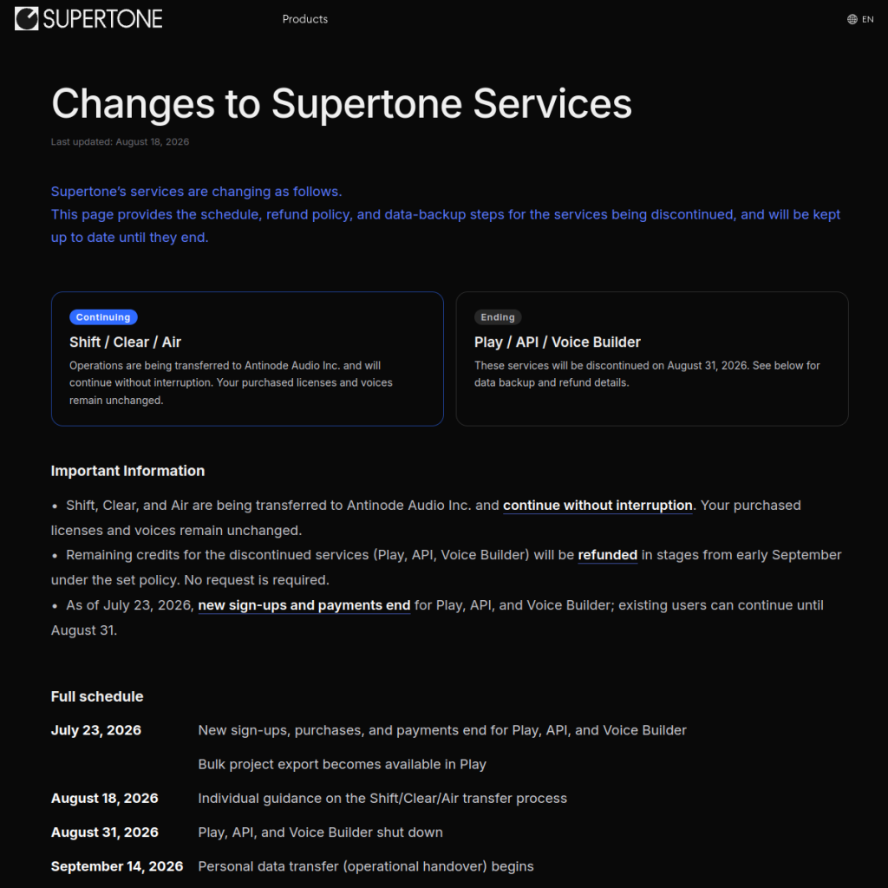Follow the 'refunded' link
This screenshot has width=888, height=888.
tap(607, 555)
